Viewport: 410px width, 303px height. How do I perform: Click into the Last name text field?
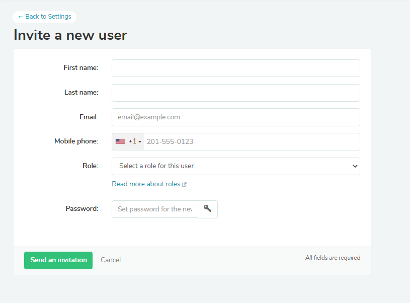tap(235, 93)
